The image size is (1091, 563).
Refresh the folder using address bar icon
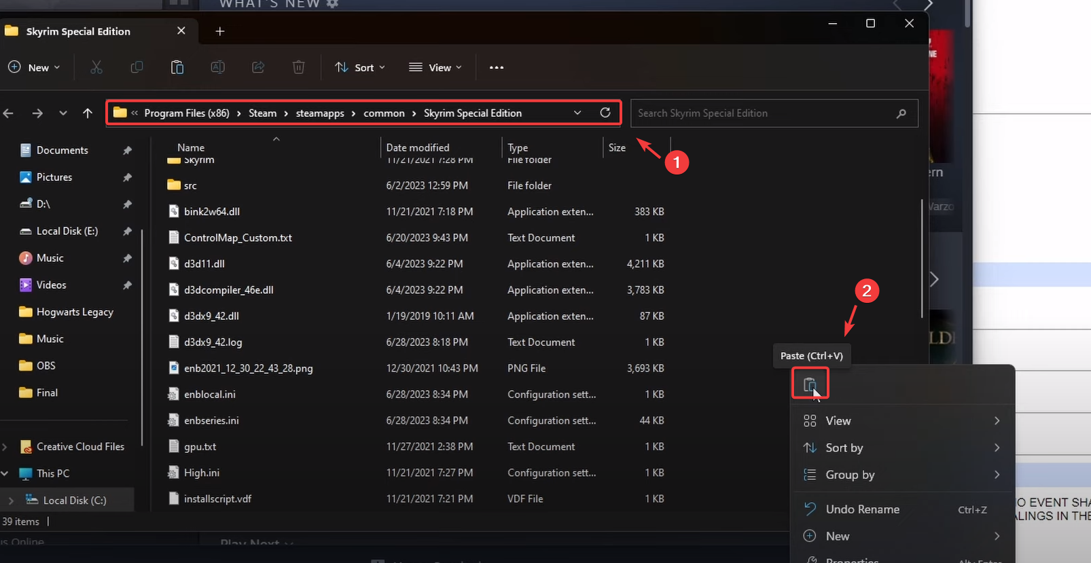point(605,113)
